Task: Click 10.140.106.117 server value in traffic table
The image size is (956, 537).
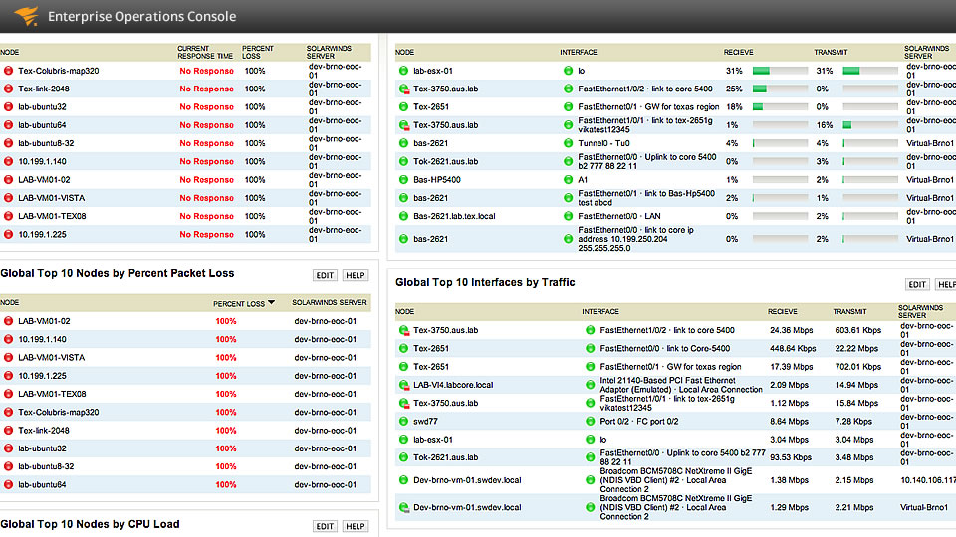Action: pos(928,480)
